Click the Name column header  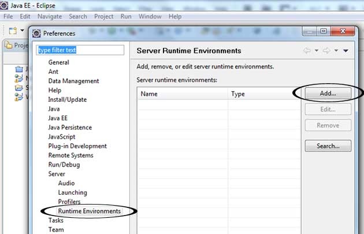(x=183, y=94)
